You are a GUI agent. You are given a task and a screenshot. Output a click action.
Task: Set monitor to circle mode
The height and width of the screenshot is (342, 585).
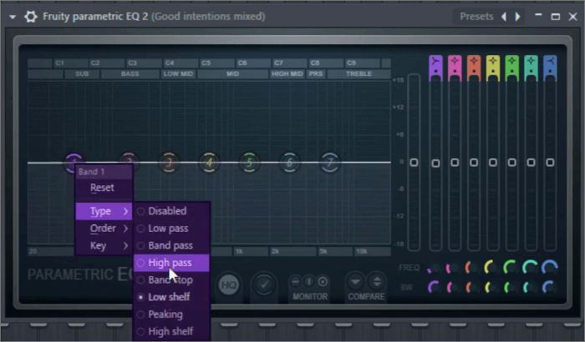pyautogui.click(x=323, y=282)
